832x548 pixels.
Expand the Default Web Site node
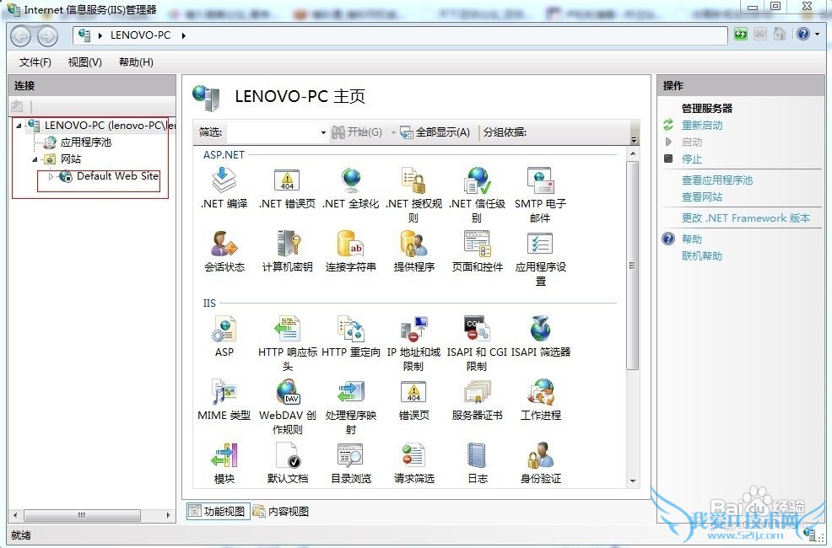51,176
